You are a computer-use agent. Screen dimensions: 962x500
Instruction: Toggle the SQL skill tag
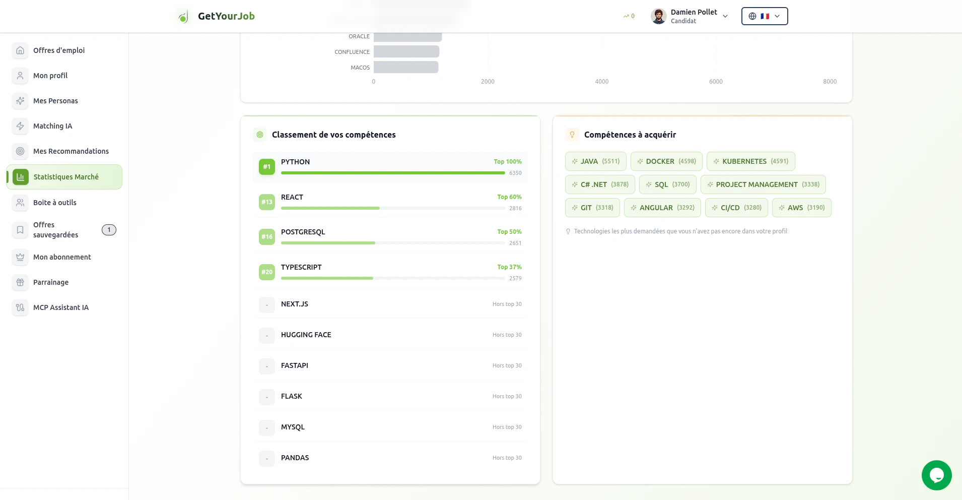(667, 184)
